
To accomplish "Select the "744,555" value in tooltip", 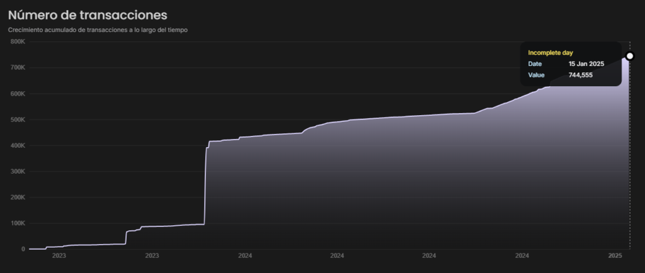I will (x=580, y=75).
